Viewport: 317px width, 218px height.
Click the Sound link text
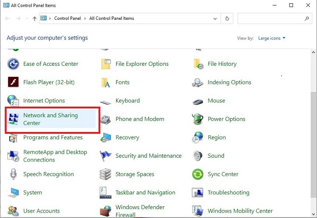pyautogui.click(x=216, y=156)
